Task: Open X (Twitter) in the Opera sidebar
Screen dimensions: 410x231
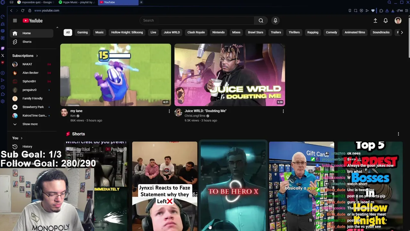Action: (3, 56)
